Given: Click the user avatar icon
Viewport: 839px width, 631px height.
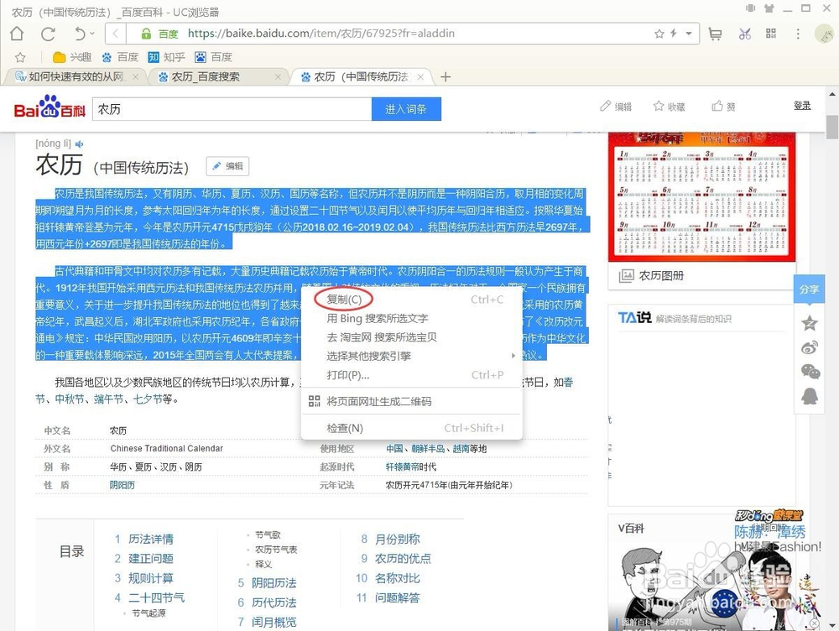Looking at the screenshot, I should (824, 34).
